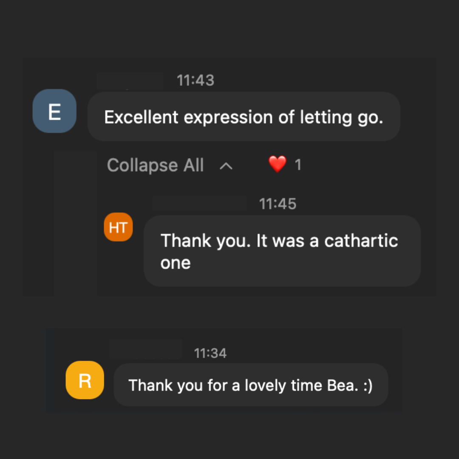Click the ':)' smiley in R's message
The height and width of the screenshot is (459, 459).
click(368, 385)
